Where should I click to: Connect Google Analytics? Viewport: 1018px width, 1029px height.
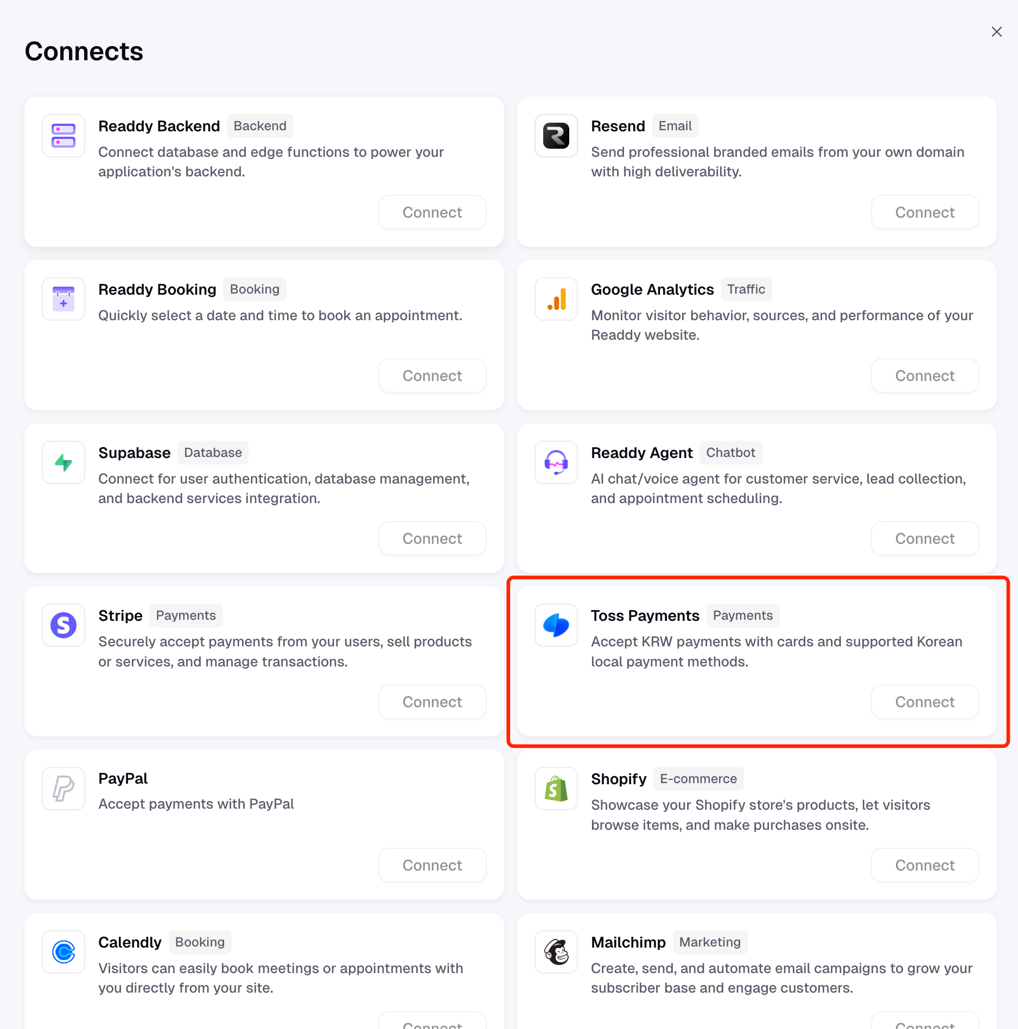(925, 376)
